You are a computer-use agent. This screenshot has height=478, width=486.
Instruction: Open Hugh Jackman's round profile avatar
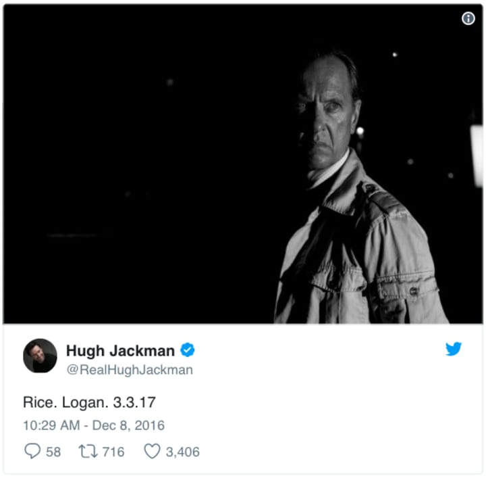click(x=40, y=356)
